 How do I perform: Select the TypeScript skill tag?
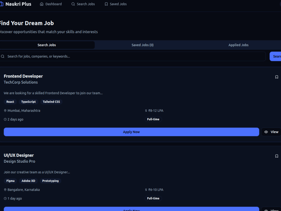[x=28, y=102]
